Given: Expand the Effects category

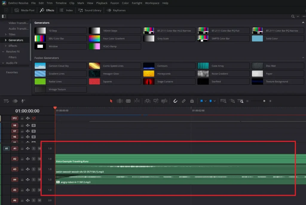Looking at the screenshot, I should tap(6, 46).
